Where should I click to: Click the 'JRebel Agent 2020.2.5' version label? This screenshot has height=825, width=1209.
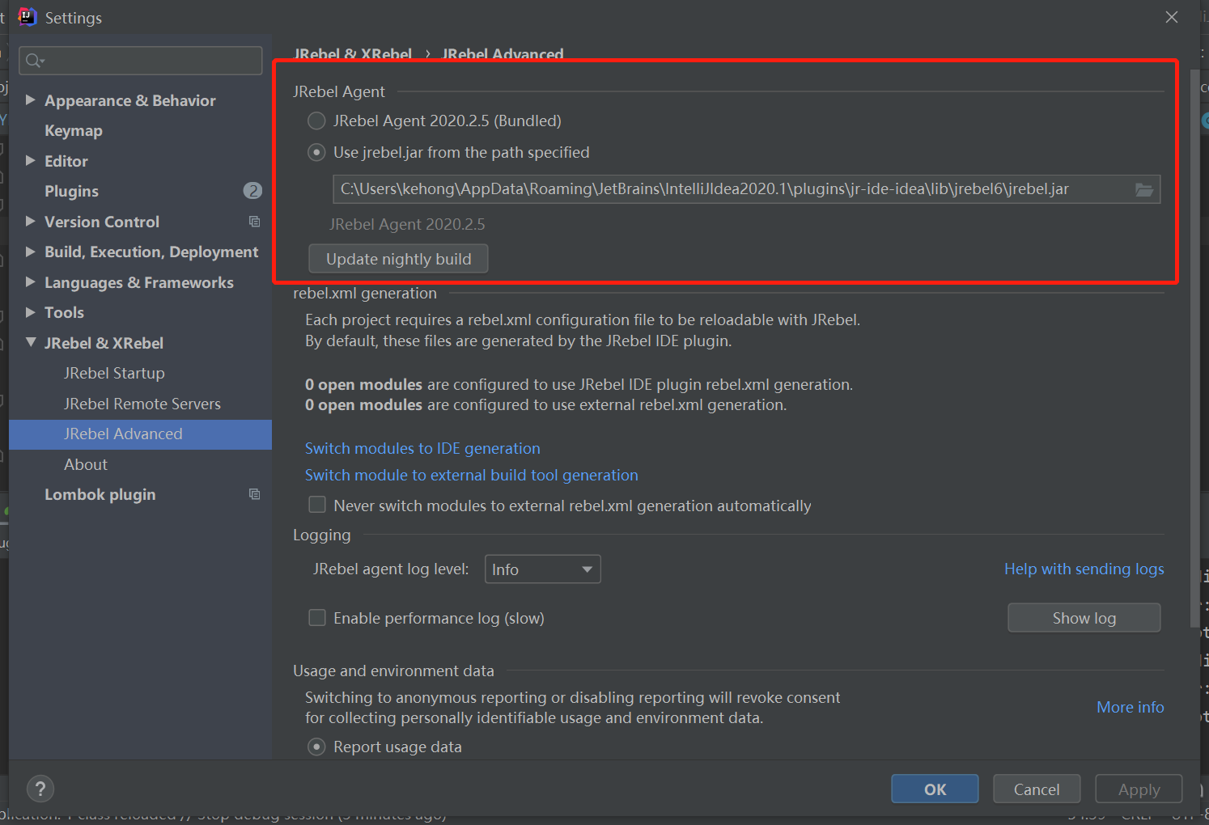[x=407, y=224]
